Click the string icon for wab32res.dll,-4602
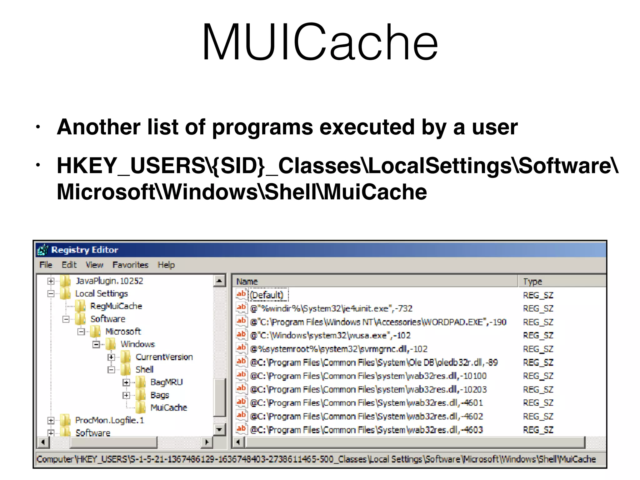 (x=242, y=416)
